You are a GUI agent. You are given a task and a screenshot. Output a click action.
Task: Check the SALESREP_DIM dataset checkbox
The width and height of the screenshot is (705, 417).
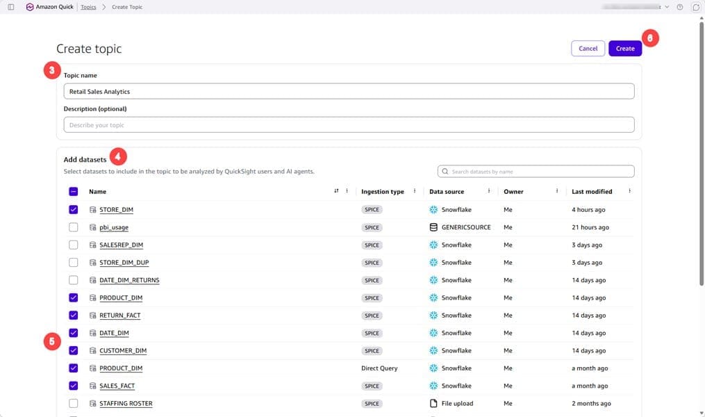[74, 245]
